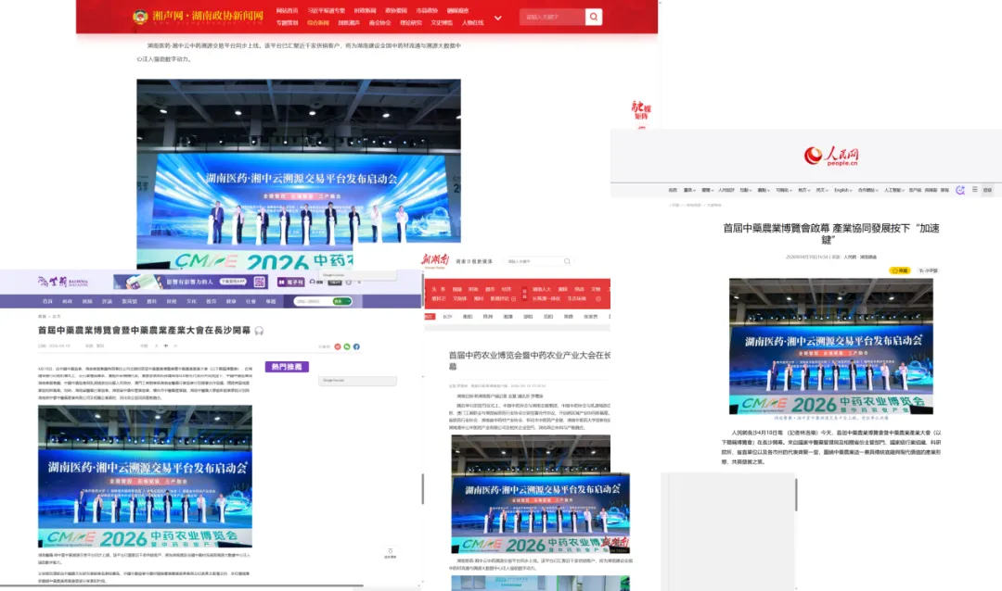The height and width of the screenshot is (591, 1002).
Task: Focus the 湘声网 keyword search field
Action: coord(552,17)
